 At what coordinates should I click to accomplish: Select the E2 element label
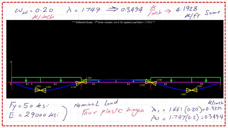[55, 84]
